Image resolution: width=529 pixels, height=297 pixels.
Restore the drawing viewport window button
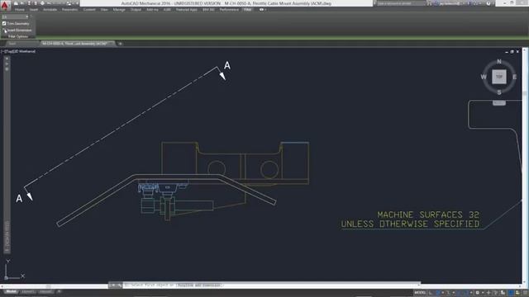[512, 52]
